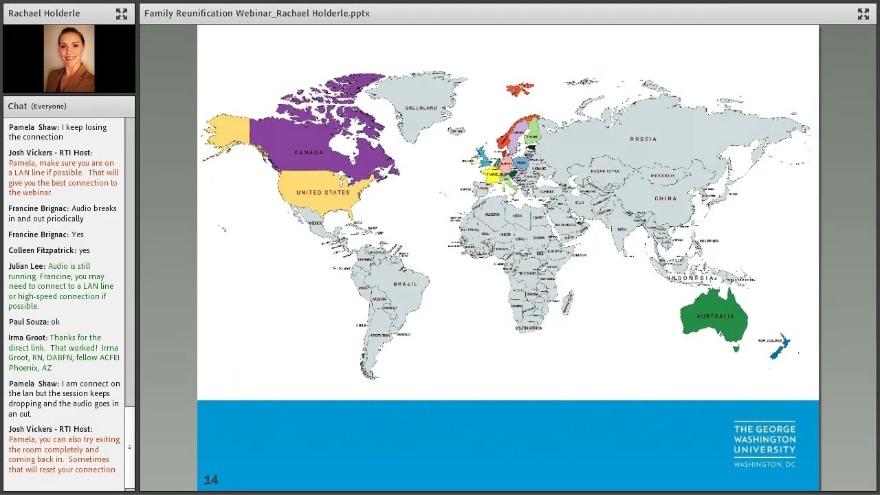
Task: Click the George Washington University logo
Action: click(x=764, y=445)
